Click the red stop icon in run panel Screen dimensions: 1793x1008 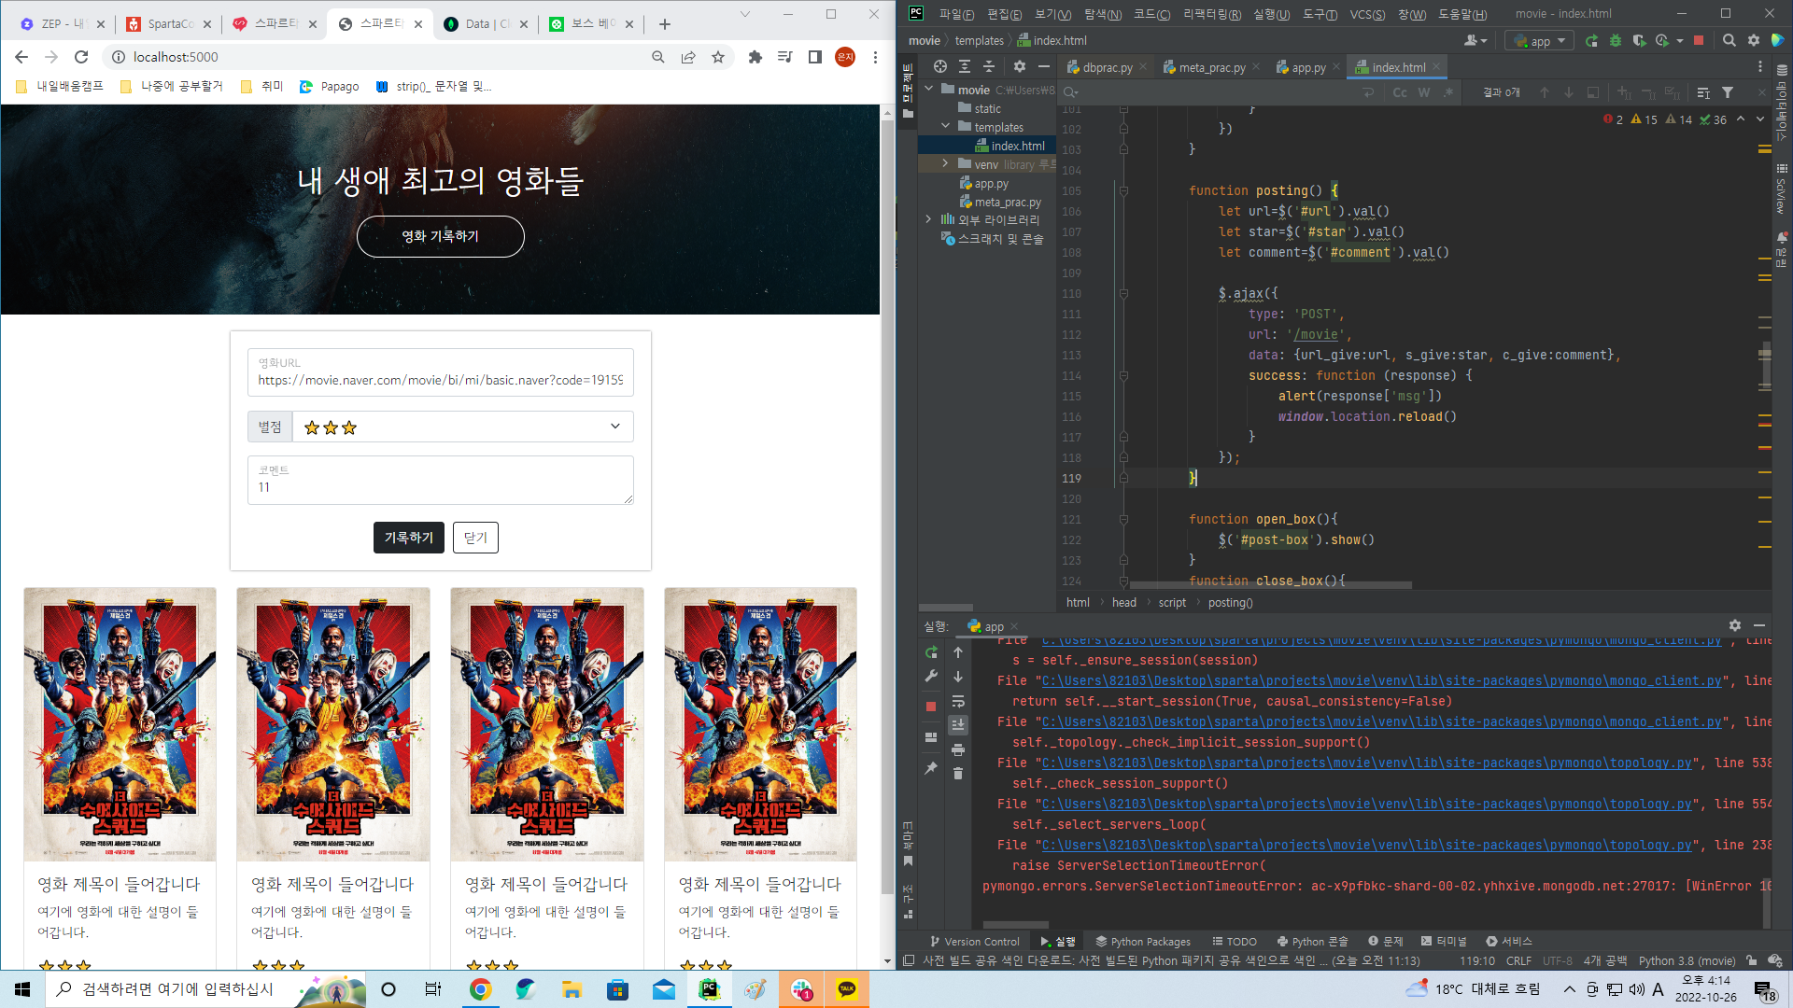[x=931, y=707]
